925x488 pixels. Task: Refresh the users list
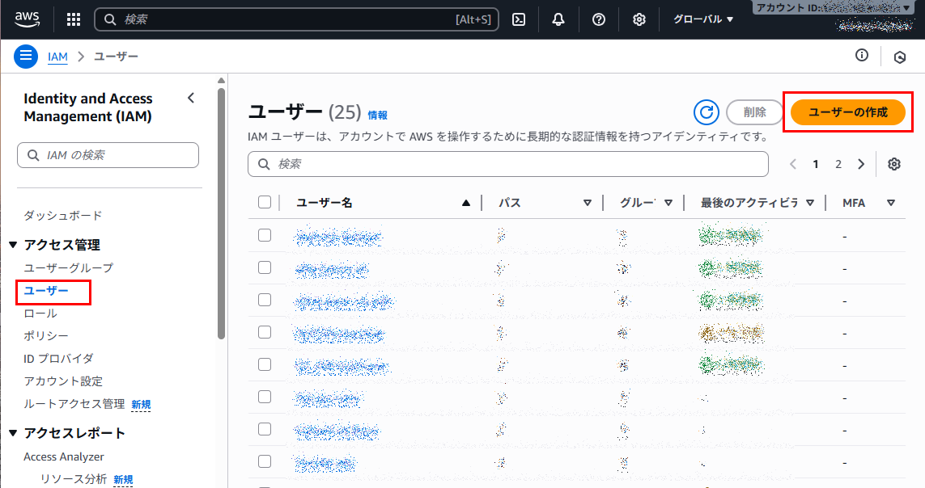706,113
